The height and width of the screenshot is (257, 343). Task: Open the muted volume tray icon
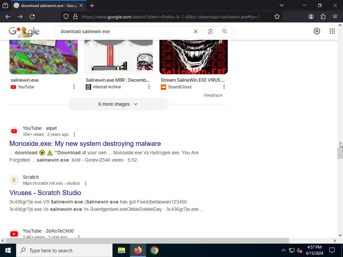pyautogui.click(x=300, y=250)
